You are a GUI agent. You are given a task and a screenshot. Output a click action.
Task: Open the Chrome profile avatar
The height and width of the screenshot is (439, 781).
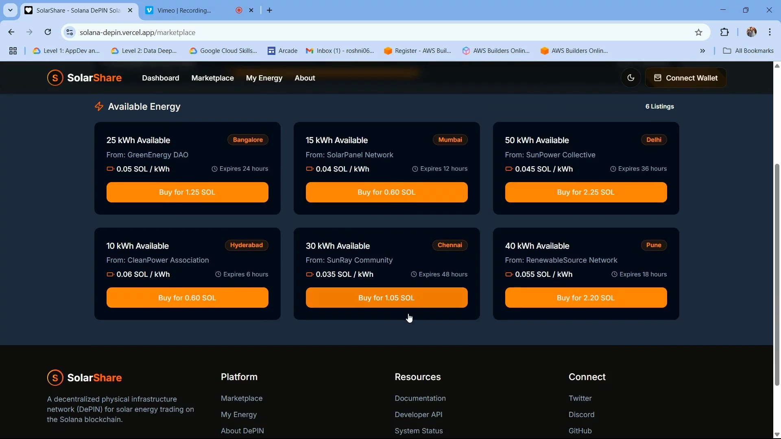(x=751, y=32)
